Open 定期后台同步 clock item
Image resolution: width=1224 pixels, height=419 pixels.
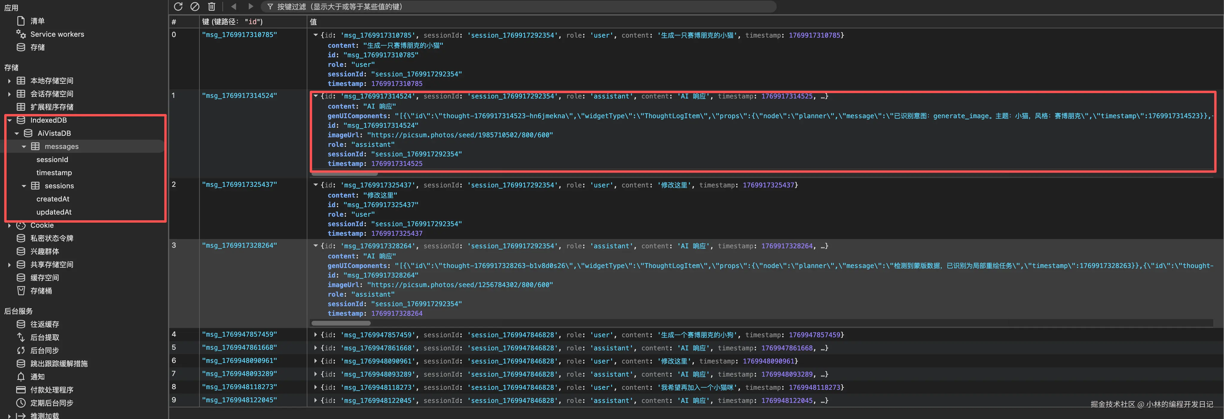[51, 403]
